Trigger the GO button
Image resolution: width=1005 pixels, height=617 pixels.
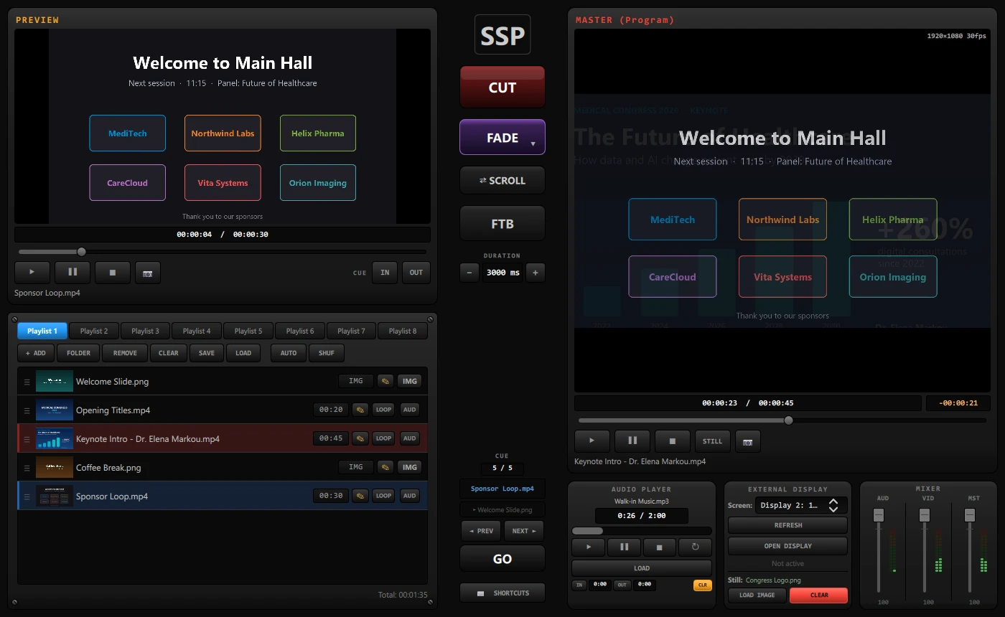(502, 559)
